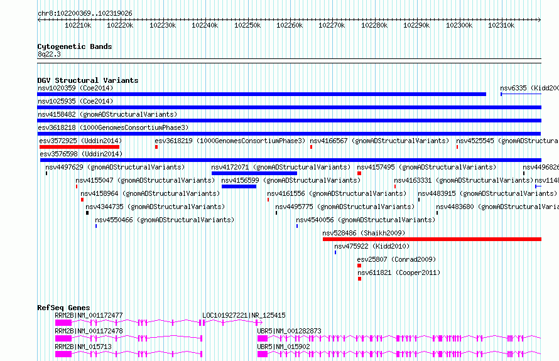
Task: Select the DGV Structural Variants track title
Action: pyautogui.click(x=88, y=80)
